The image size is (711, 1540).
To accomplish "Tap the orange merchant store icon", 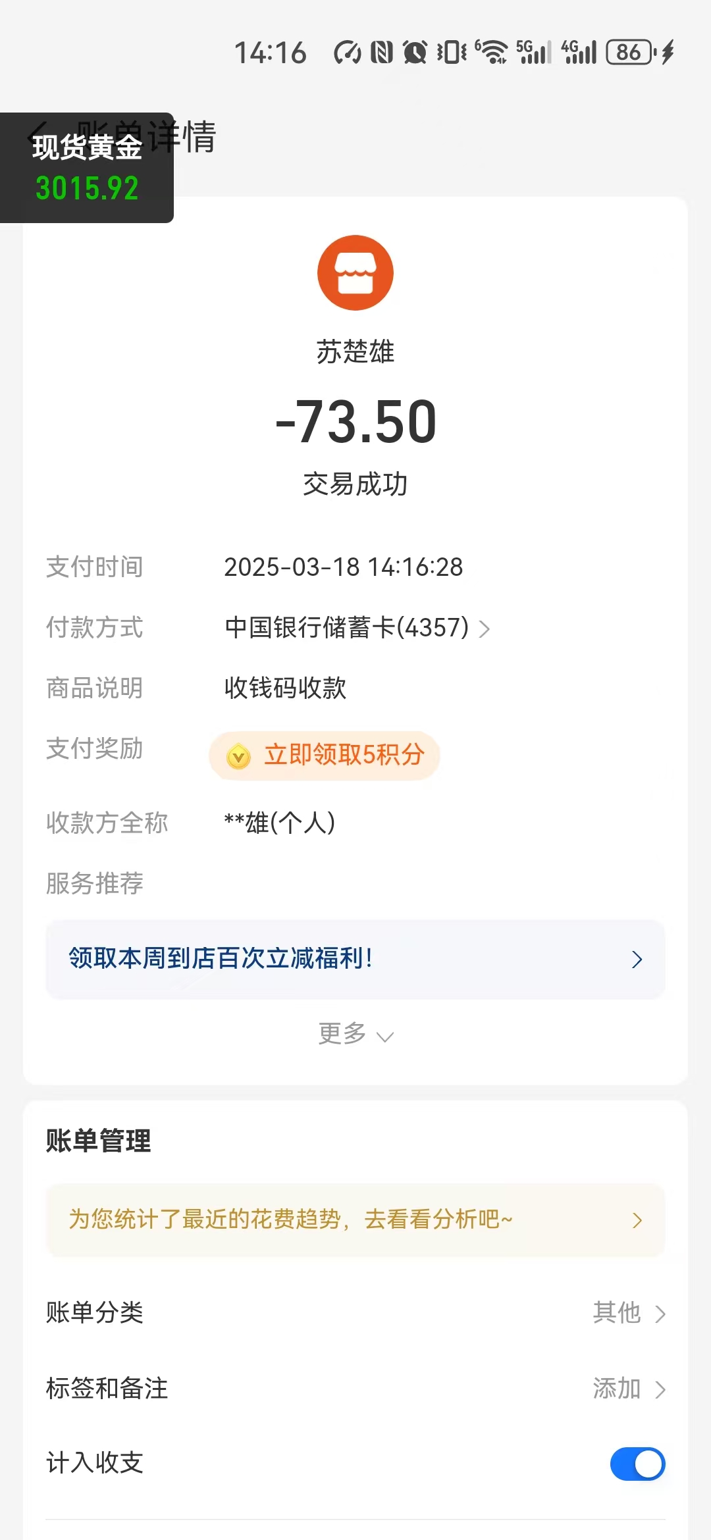I will click(x=355, y=272).
